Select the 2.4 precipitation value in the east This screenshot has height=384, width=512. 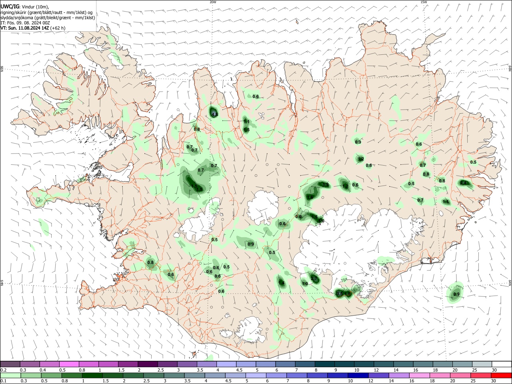[x=464, y=183]
